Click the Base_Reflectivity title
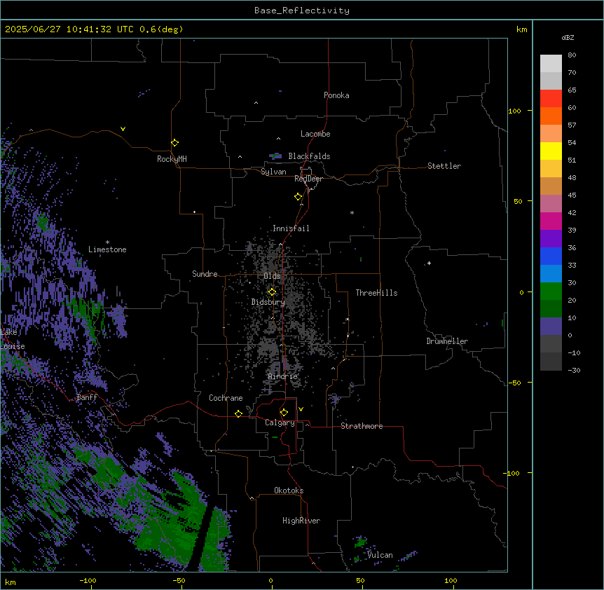The height and width of the screenshot is (590, 604). click(x=302, y=11)
